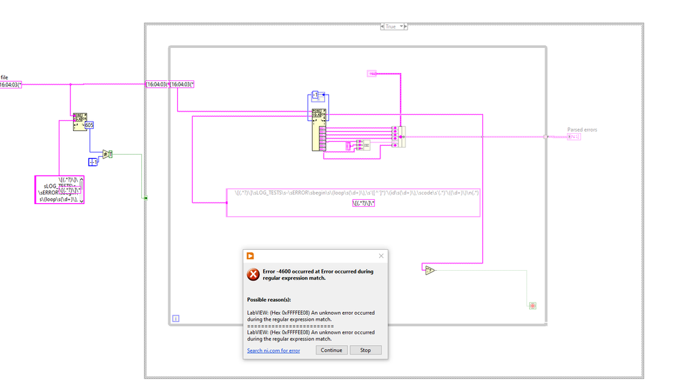Select the Not Equal comparison node
The width and height of the screenshot is (675, 389).
tap(105, 154)
